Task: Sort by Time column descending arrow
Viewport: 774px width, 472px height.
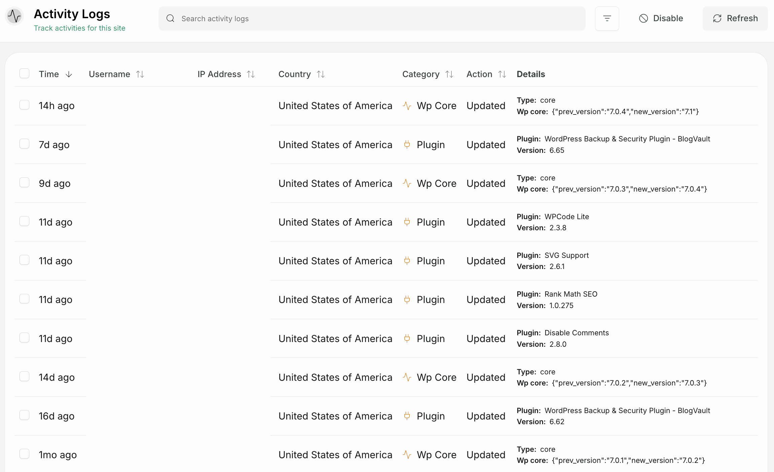Action: point(69,74)
